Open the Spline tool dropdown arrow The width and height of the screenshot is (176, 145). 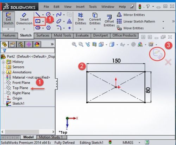coord(64,15)
